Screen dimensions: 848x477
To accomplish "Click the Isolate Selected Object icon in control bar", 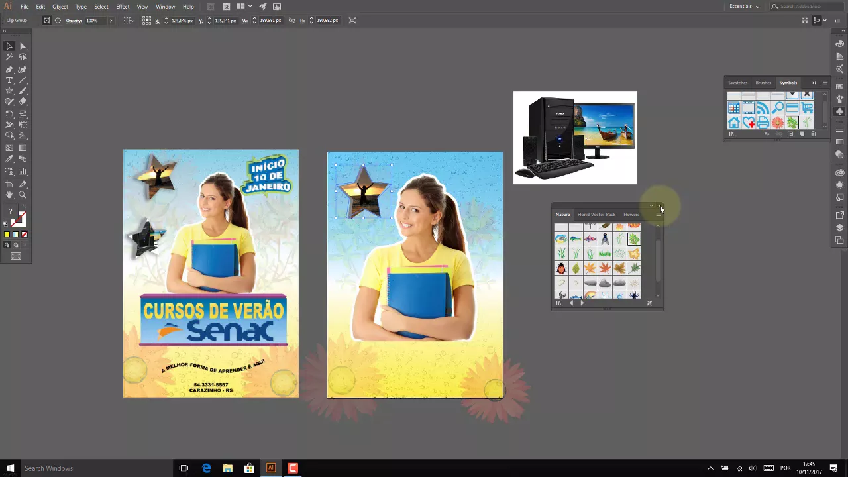I will tap(352, 21).
